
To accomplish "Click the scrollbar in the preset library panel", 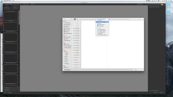I will point(19,17).
